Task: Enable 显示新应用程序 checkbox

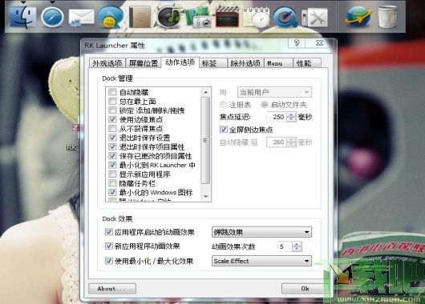Action: tap(112, 174)
